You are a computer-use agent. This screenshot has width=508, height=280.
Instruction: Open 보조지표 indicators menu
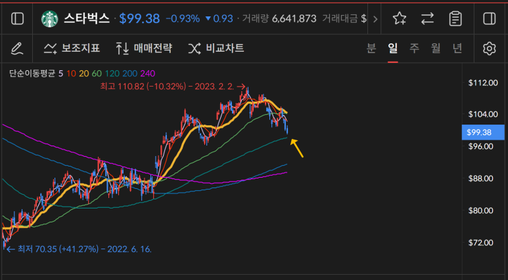72,49
